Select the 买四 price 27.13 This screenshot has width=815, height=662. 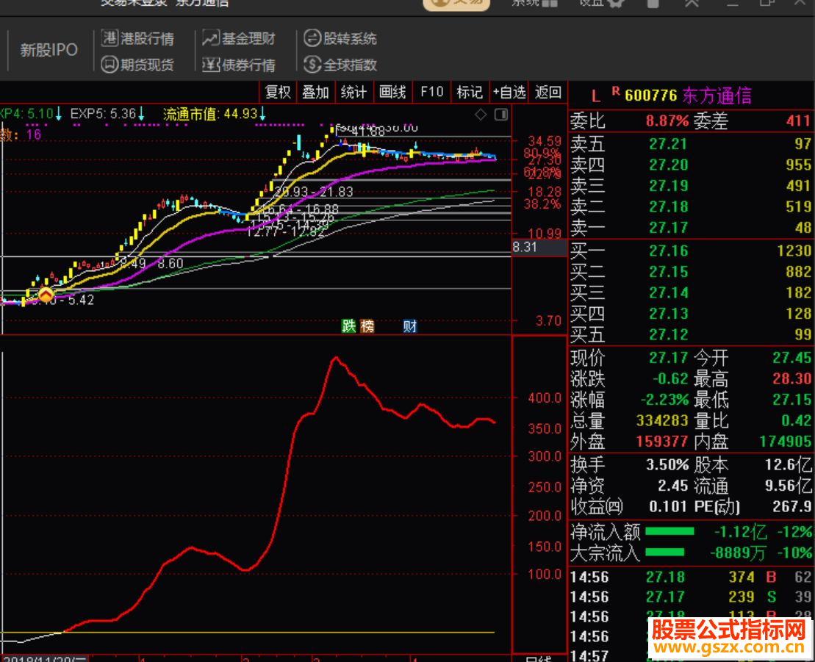pos(669,314)
